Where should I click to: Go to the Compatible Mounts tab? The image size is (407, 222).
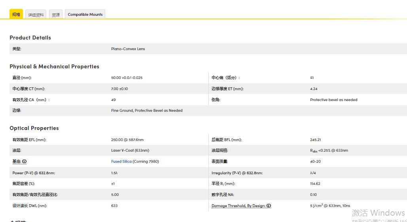pyautogui.click(x=85, y=15)
